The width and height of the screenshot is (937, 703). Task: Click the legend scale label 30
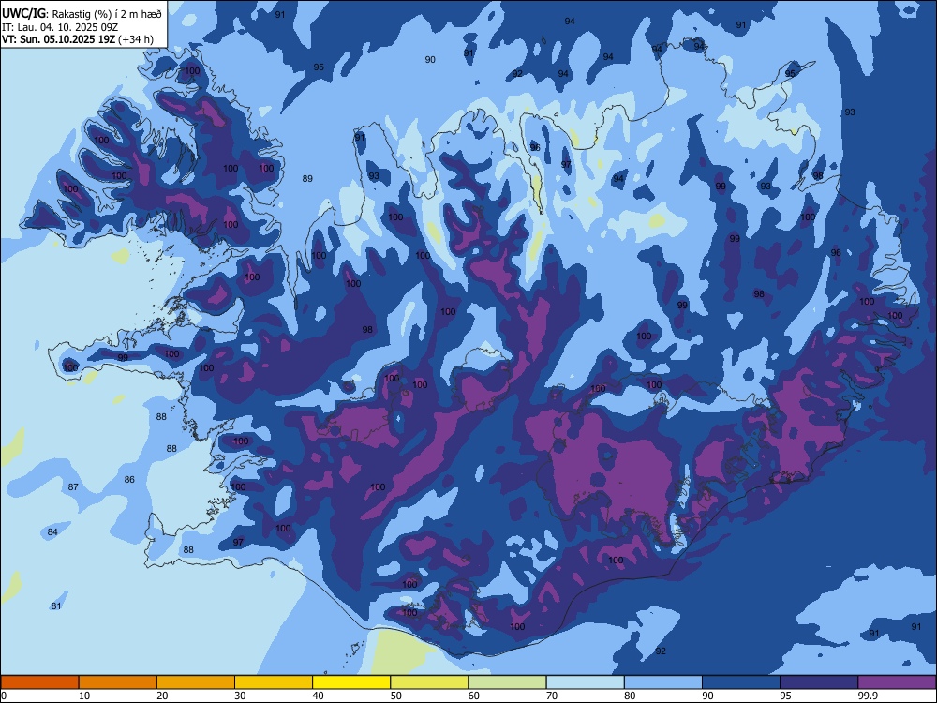coord(240,696)
